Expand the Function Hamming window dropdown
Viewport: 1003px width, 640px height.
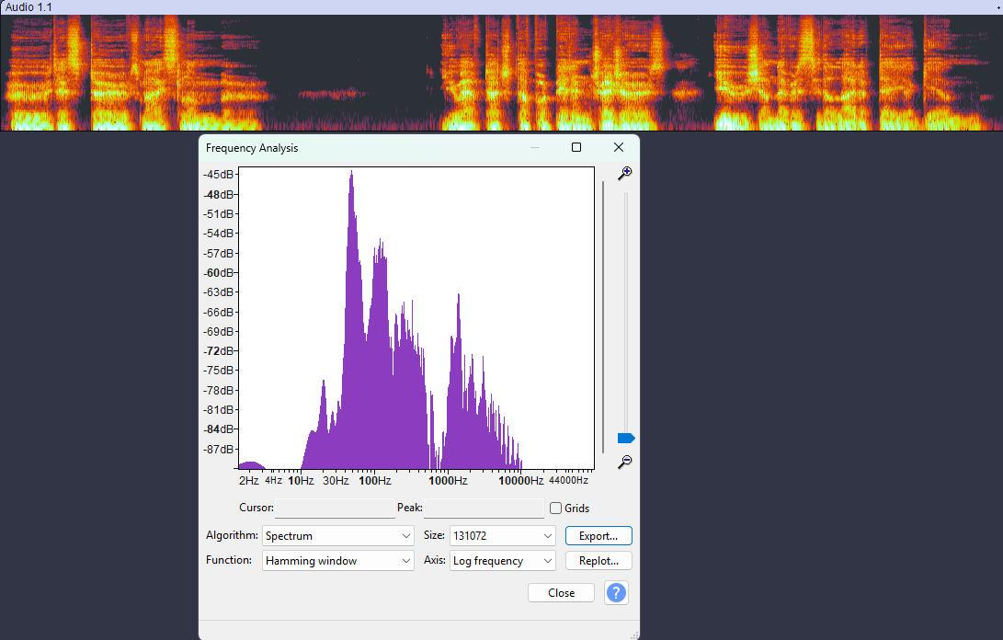tap(337, 561)
